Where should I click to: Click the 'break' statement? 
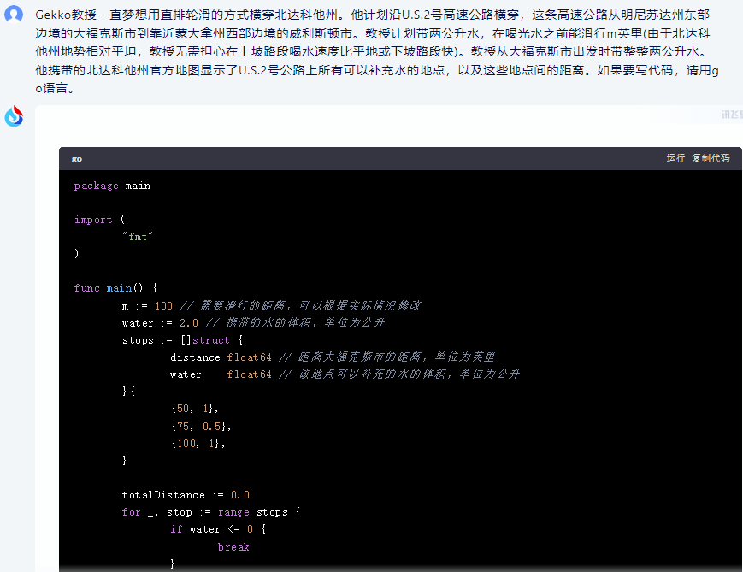[233, 547]
